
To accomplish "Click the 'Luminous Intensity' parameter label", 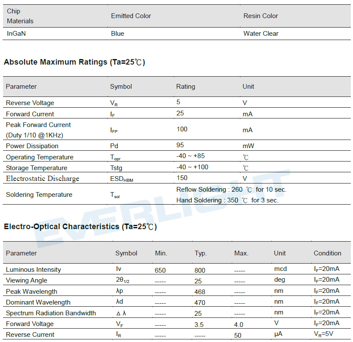I will point(33,269).
